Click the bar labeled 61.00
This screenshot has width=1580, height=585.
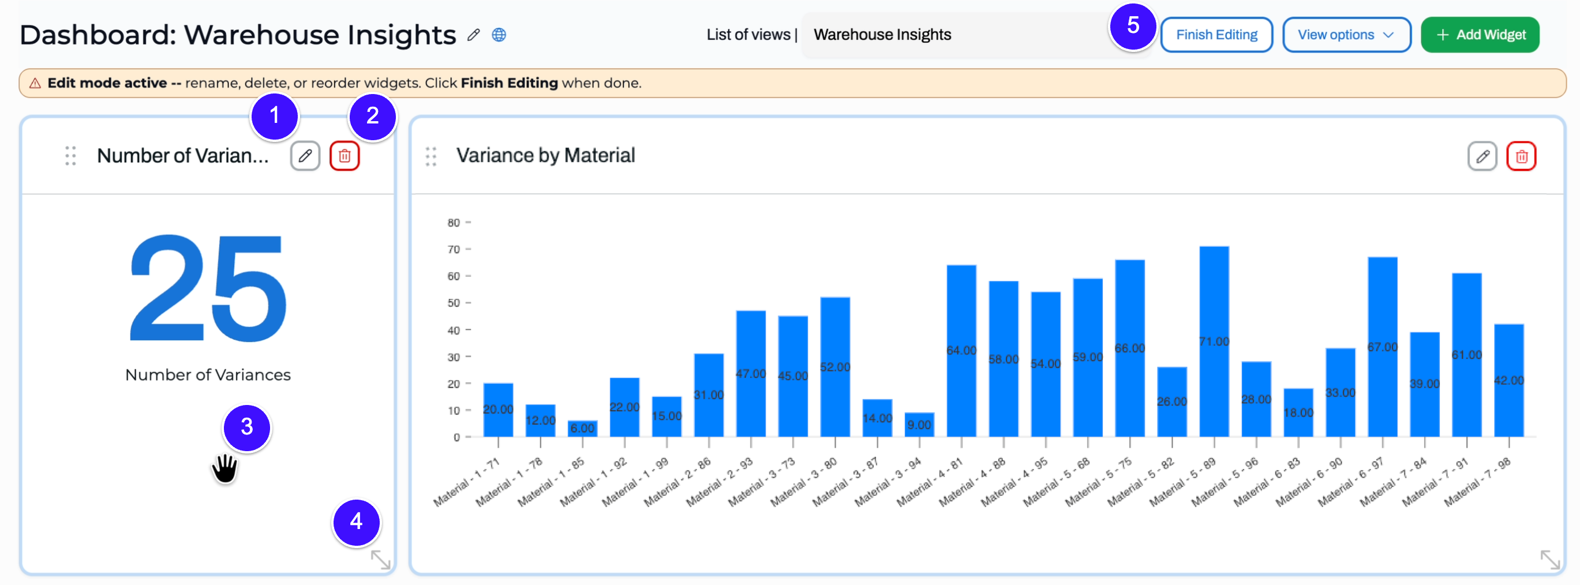click(x=1466, y=355)
